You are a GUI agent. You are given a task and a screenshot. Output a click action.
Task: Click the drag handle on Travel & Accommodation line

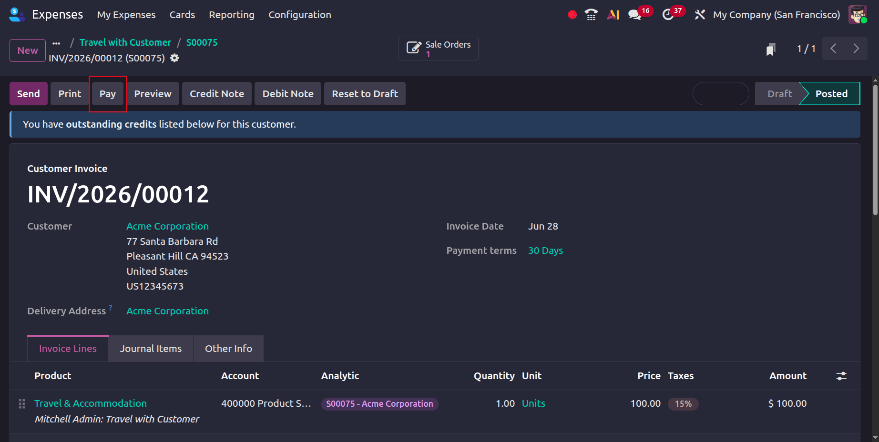point(21,404)
